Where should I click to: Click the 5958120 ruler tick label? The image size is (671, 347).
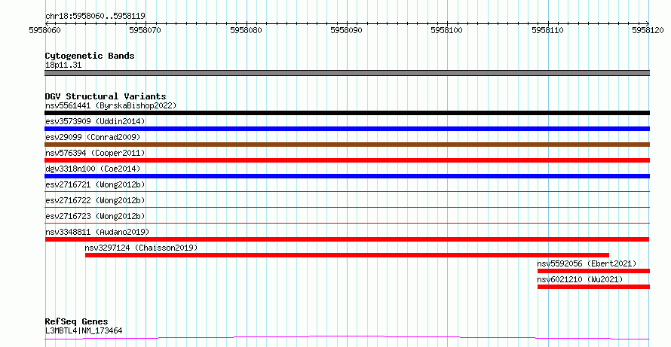pos(648,30)
